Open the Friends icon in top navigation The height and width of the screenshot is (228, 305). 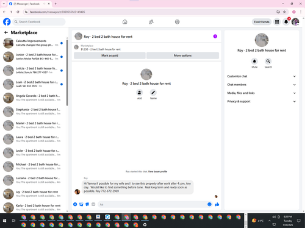[151, 22]
